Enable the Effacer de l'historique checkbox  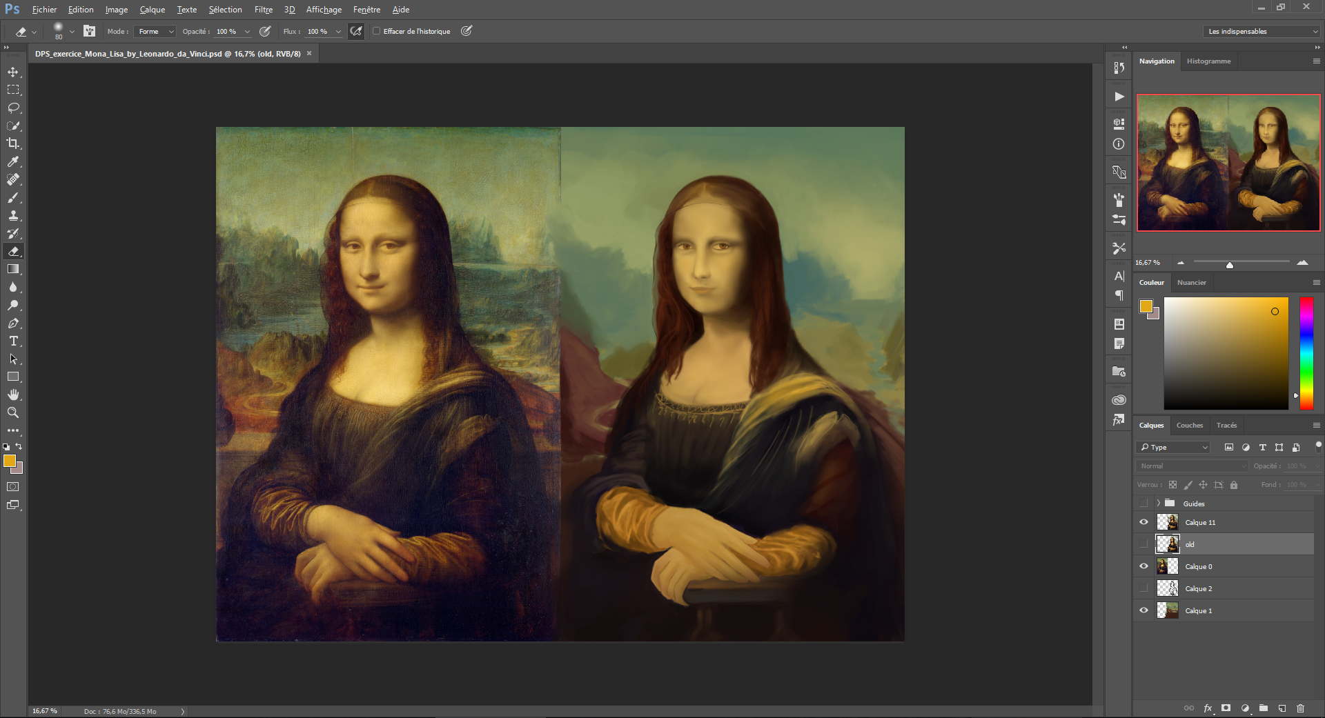pos(377,31)
